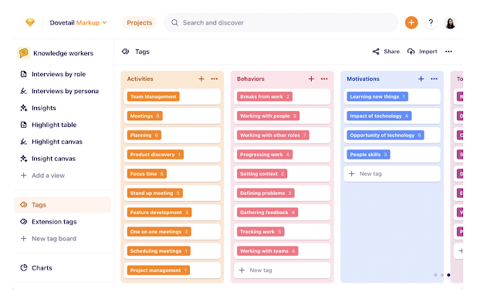Select the Working with teams tag
The image size is (494, 302).
268,251
